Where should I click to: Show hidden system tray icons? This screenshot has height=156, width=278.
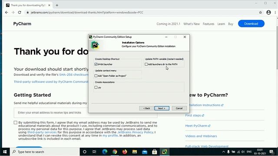click(x=224, y=152)
